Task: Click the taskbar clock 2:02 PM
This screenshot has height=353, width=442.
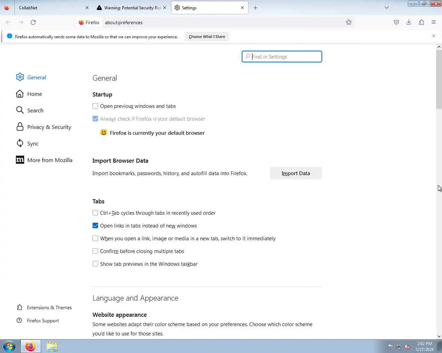Action: 424,343
